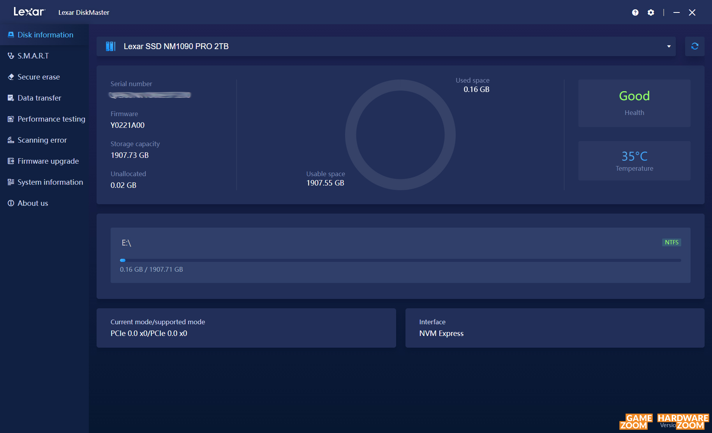Close the Lexar DiskMaster window
This screenshot has width=712, height=433.
click(692, 12)
